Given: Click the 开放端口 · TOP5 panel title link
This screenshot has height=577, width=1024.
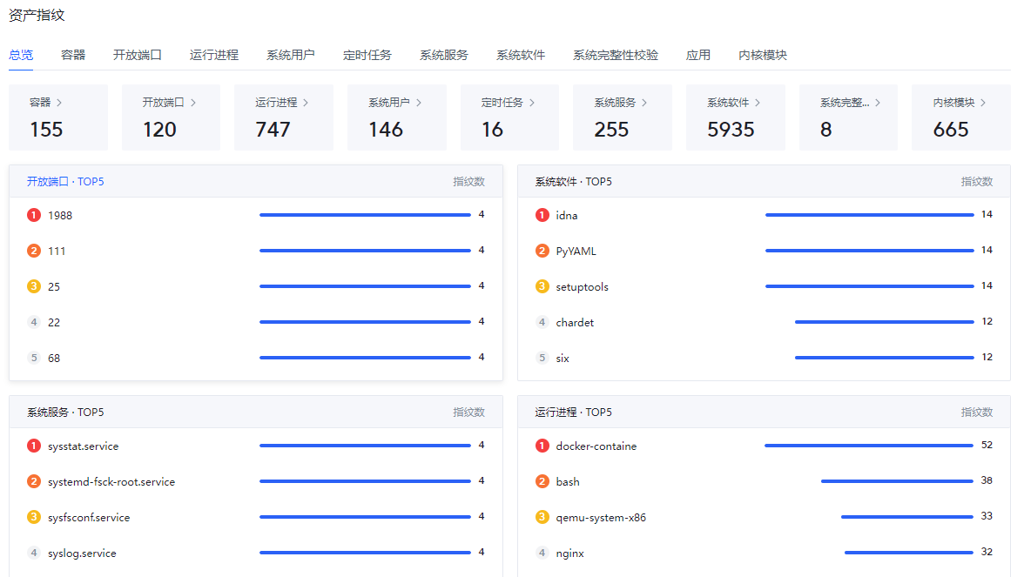Looking at the screenshot, I should coord(65,182).
